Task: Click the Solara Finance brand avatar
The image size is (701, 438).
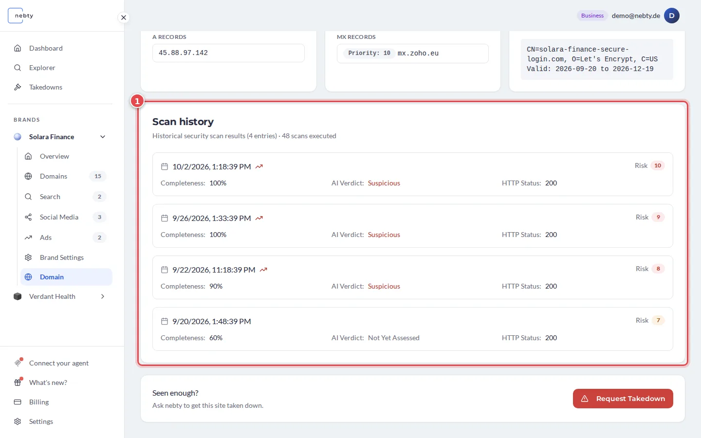Action: [x=18, y=137]
